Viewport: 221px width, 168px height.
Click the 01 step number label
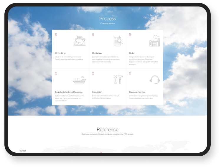click(56, 34)
